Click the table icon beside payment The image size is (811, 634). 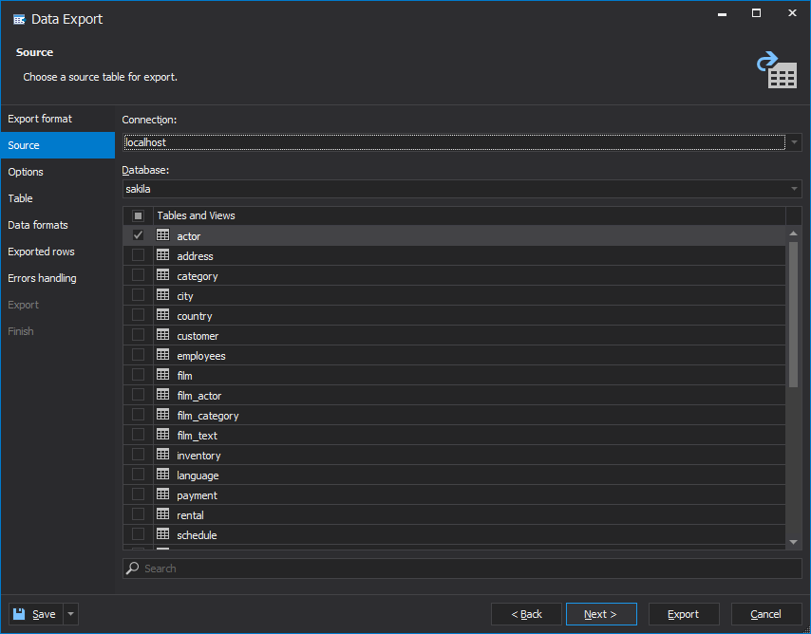click(x=163, y=494)
